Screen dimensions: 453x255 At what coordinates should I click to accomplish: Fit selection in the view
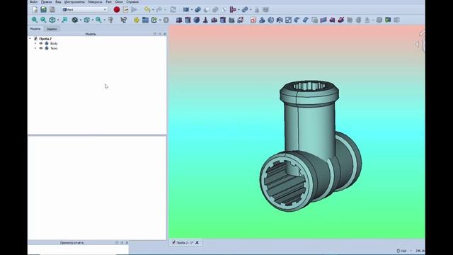click(43, 20)
